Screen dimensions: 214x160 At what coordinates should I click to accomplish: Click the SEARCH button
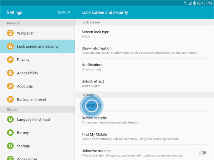63,12
